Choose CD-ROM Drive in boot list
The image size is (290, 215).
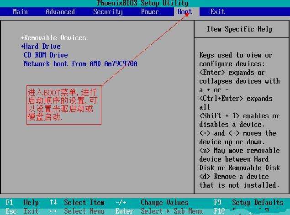46,55
